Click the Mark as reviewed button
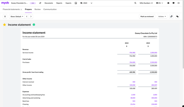 click(147, 17)
